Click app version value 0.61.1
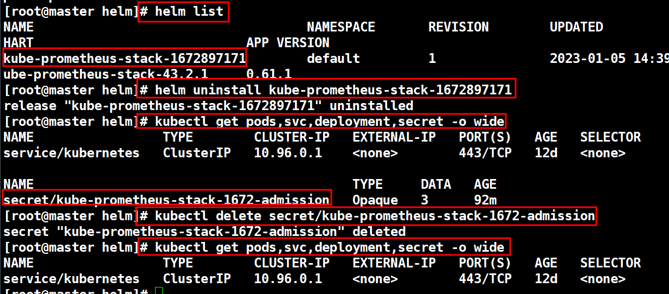This screenshot has height=294, width=669. coord(269,74)
